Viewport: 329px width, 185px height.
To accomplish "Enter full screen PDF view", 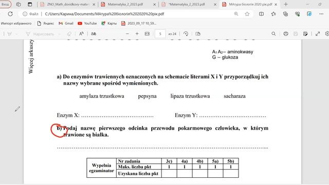I will pos(318,34).
